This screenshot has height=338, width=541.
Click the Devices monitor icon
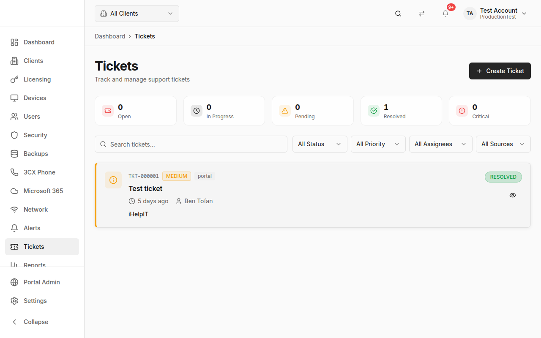click(14, 98)
